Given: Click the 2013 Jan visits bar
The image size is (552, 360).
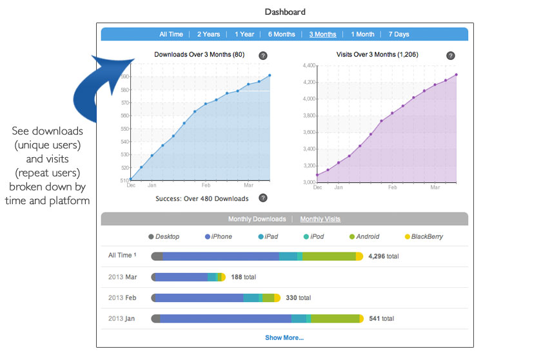Looking at the screenshot, I should (x=257, y=318).
